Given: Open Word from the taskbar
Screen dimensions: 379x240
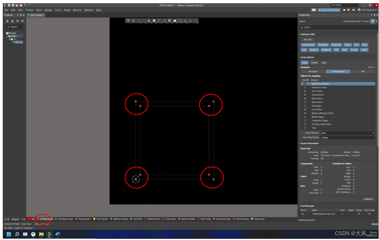Looking at the screenshot, I should click(x=58, y=234).
